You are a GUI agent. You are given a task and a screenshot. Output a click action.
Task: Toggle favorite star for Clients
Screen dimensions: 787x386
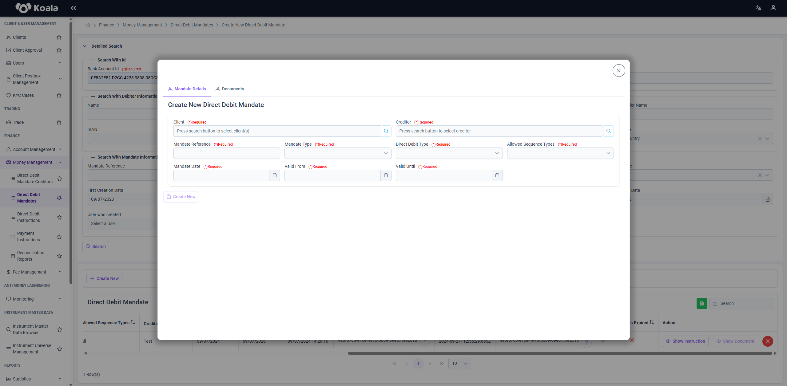point(59,37)
